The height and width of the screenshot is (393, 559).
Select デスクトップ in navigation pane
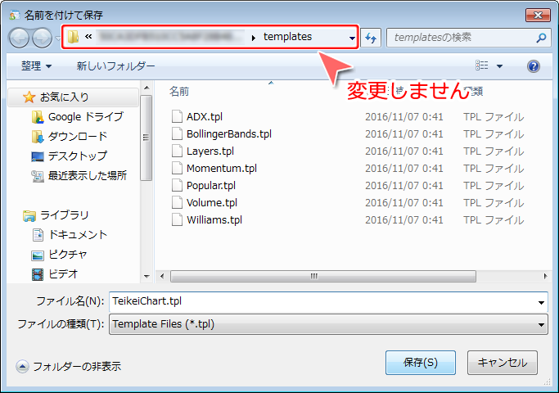pos(78,156)
